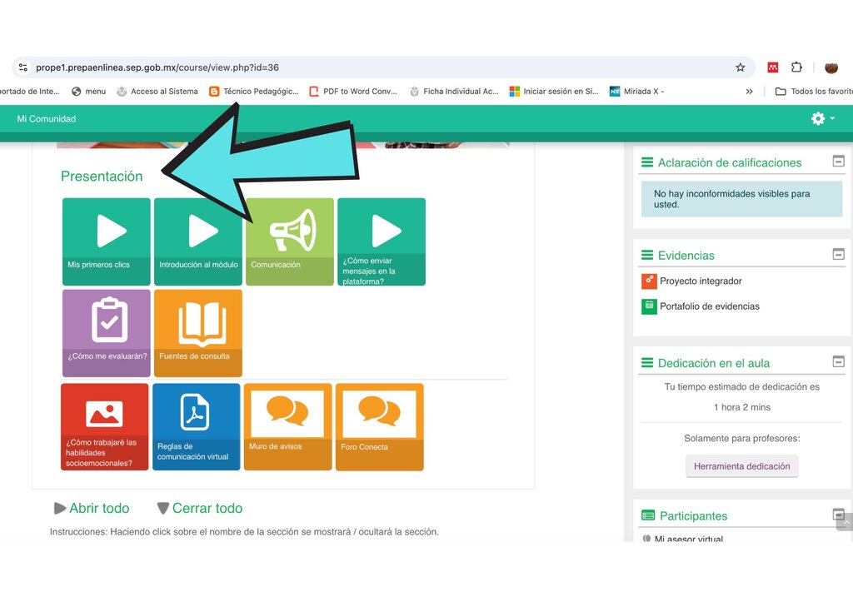Open the Mis primeros clics video tile
The width and height of the screenshot is (853, 602).
tap(106, 241)
